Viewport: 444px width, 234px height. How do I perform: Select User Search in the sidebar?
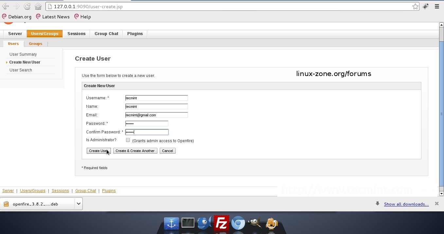click(x=21, y=70)
